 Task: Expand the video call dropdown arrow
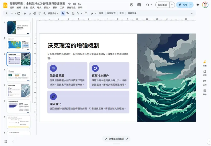[x=151, y=5]
